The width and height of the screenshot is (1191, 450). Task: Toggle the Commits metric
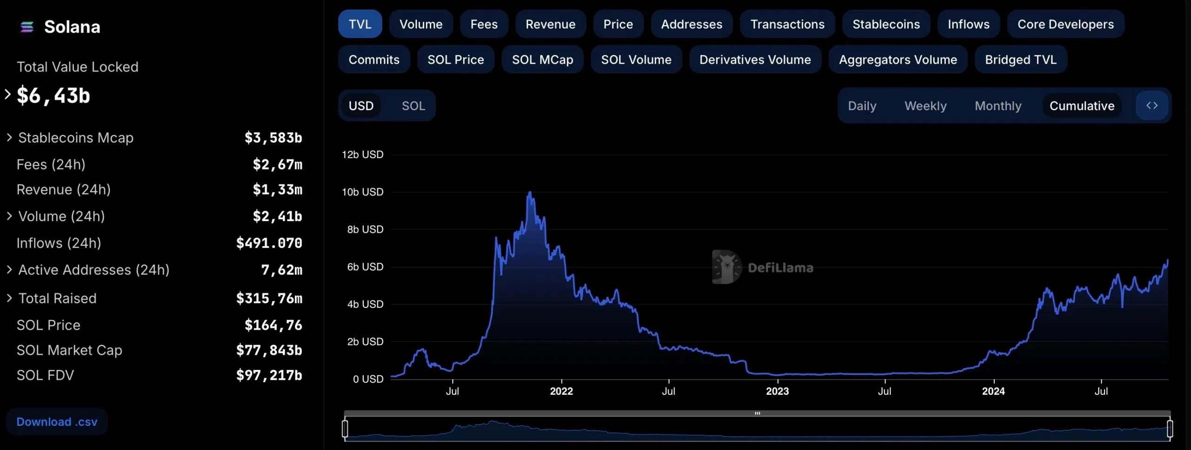(374, 59)
